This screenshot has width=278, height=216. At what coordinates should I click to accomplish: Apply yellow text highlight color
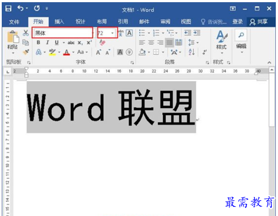click(x=52, y=52)
